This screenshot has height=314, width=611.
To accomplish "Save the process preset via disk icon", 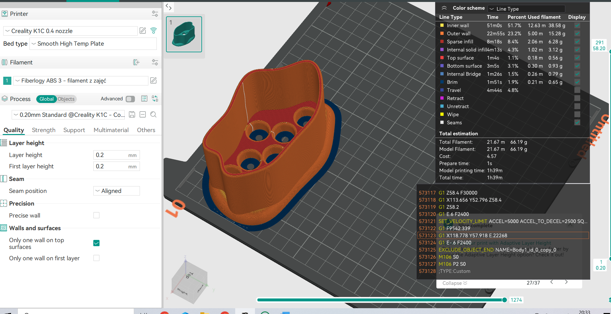I will click(x=132, y=115).
